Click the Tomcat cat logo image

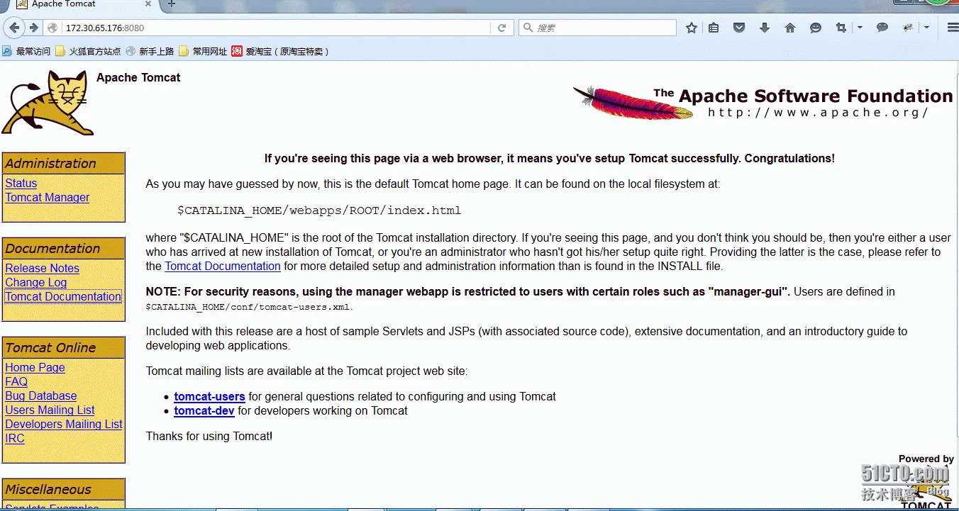point(48,103)
